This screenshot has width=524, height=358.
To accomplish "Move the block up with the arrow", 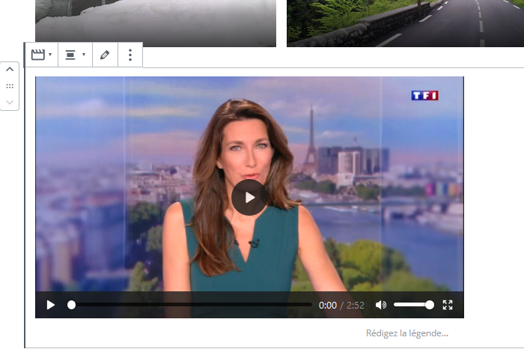I will [10, 70].
